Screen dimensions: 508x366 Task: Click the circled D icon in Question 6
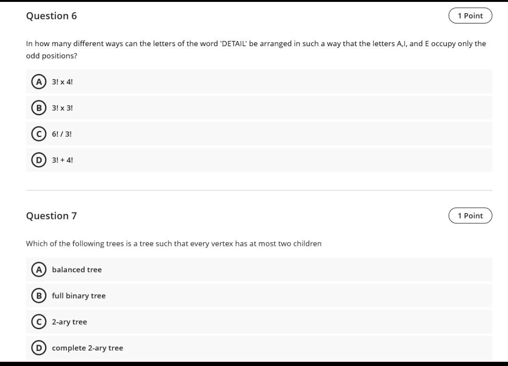pyautogui.click(x=39, y=160)
